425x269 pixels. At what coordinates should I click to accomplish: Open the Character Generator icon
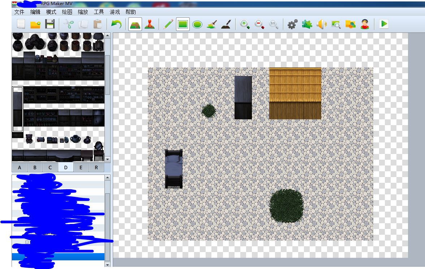[365, 24]
